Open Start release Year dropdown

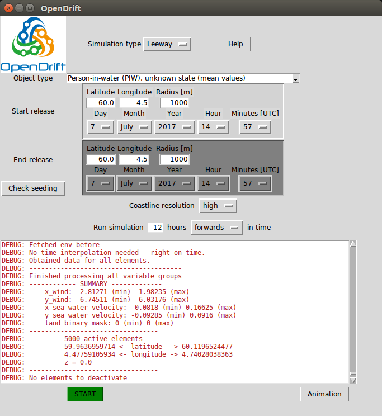click(x=175, y=127)
